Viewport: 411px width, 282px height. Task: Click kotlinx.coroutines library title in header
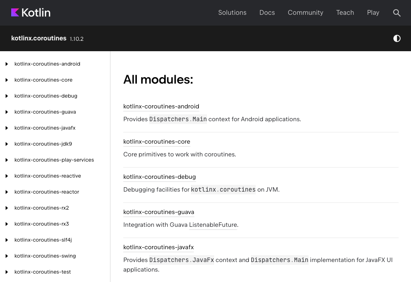pyautogui.click(x=39, y=38)
